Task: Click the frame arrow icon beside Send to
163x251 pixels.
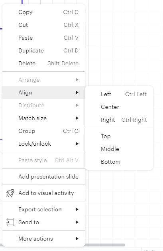Action: [x=10, y=222]
